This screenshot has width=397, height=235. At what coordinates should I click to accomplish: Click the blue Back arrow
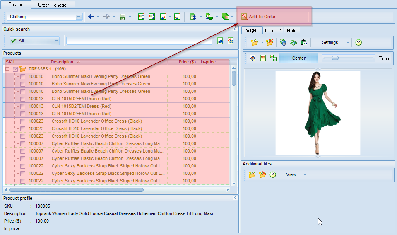[x=91, y=17]
